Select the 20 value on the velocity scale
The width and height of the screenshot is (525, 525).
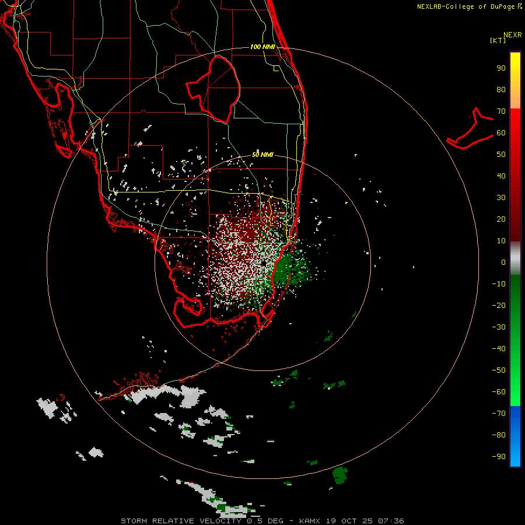pyautogui.click(x=501, y=219)
